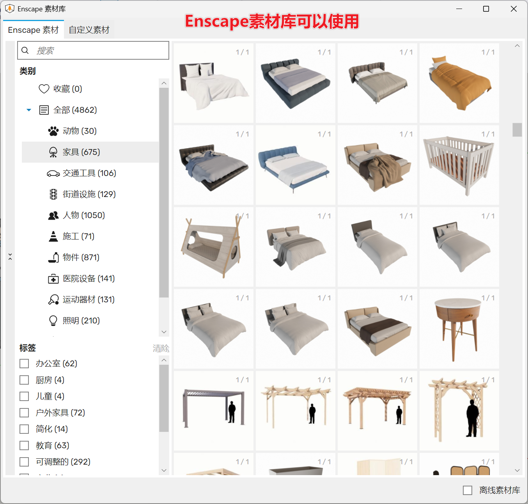Click the category list scroll-down arrow
Viewport: 528px width, 504px height.
[x=164, y=332]
